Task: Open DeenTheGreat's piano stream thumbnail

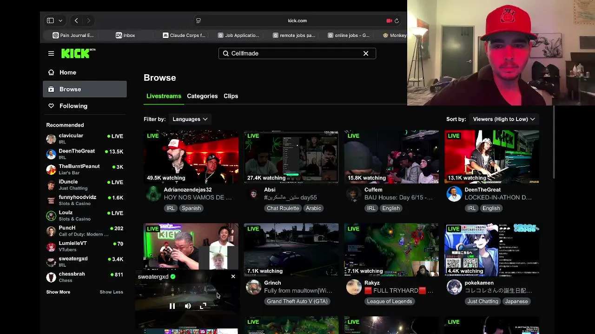Action: coord(492,157)
